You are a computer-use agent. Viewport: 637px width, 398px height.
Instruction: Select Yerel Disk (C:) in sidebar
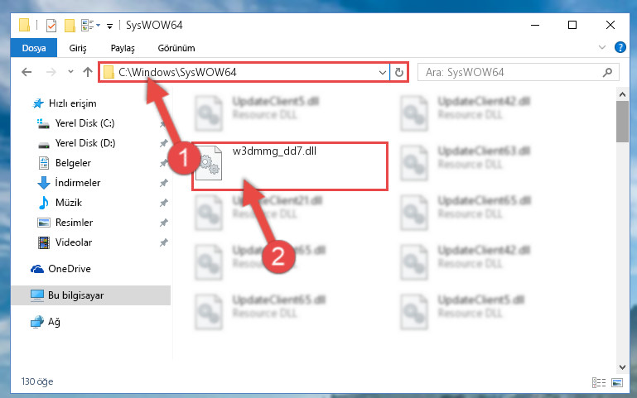click(84, 123)
